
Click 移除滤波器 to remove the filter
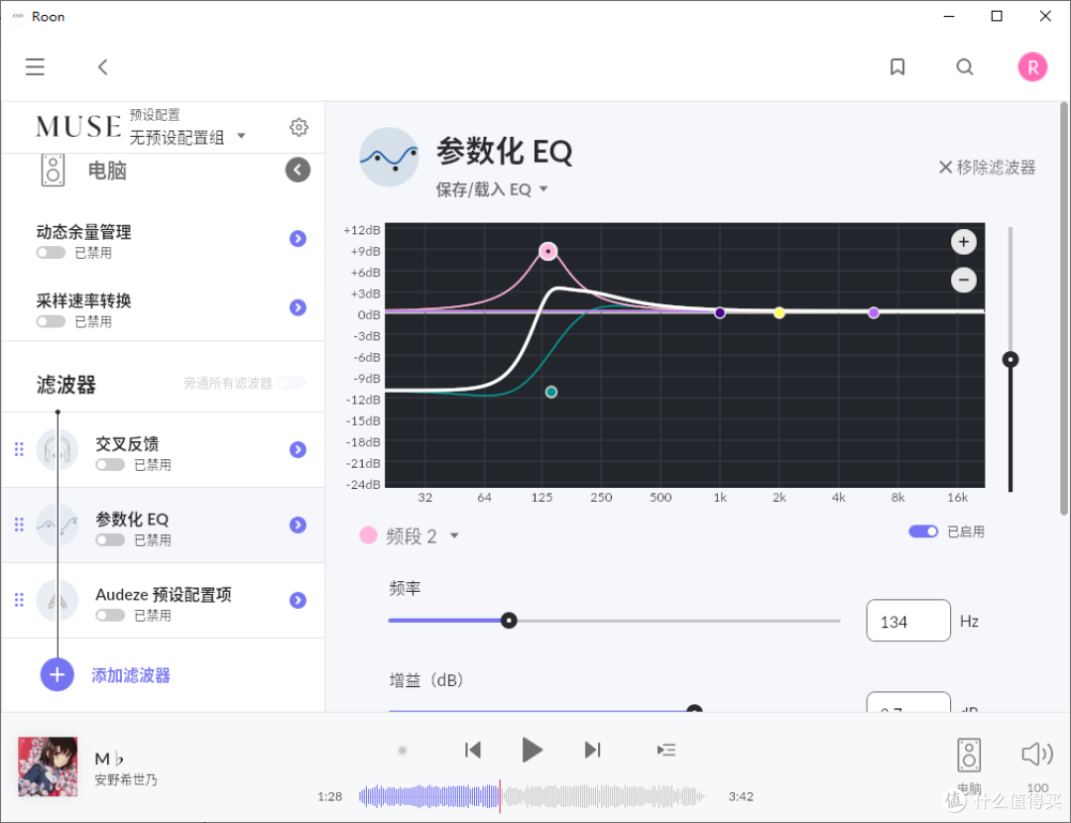(x=986, y=167)
